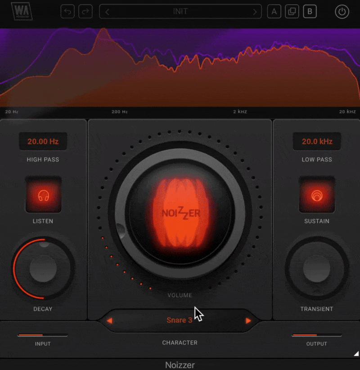Click the Output level slider
360x370 pixels.
(317, 335)
